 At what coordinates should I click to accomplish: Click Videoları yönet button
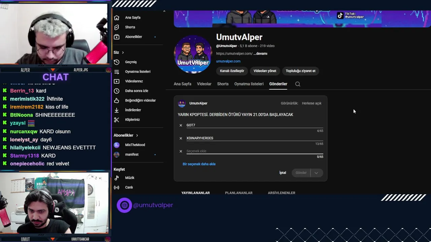coord(265,71)
